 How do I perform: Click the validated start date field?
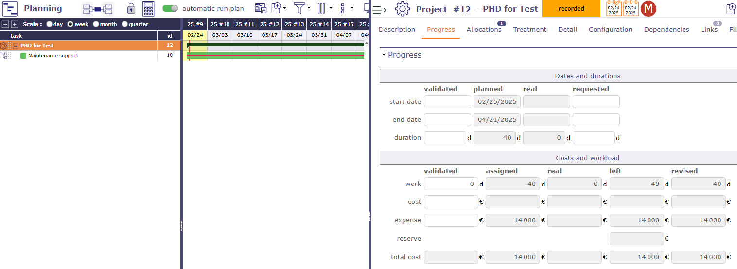[x=447, y=101]
